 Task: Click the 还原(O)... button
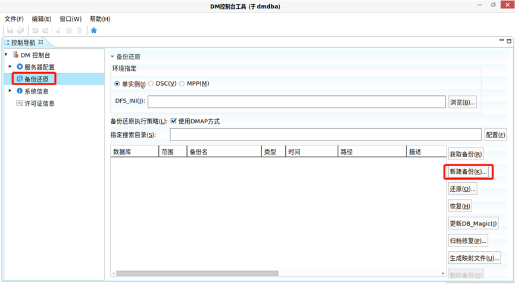[x=463, y=189]
